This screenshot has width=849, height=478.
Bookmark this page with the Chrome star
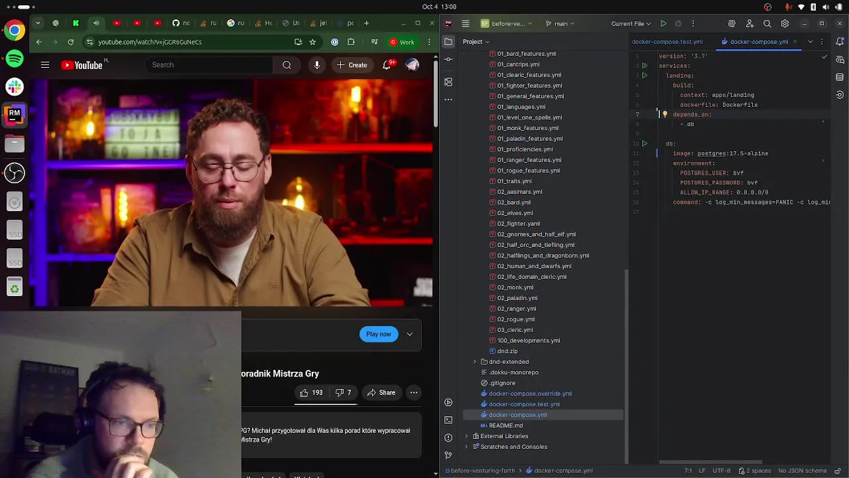coord(312,42)
